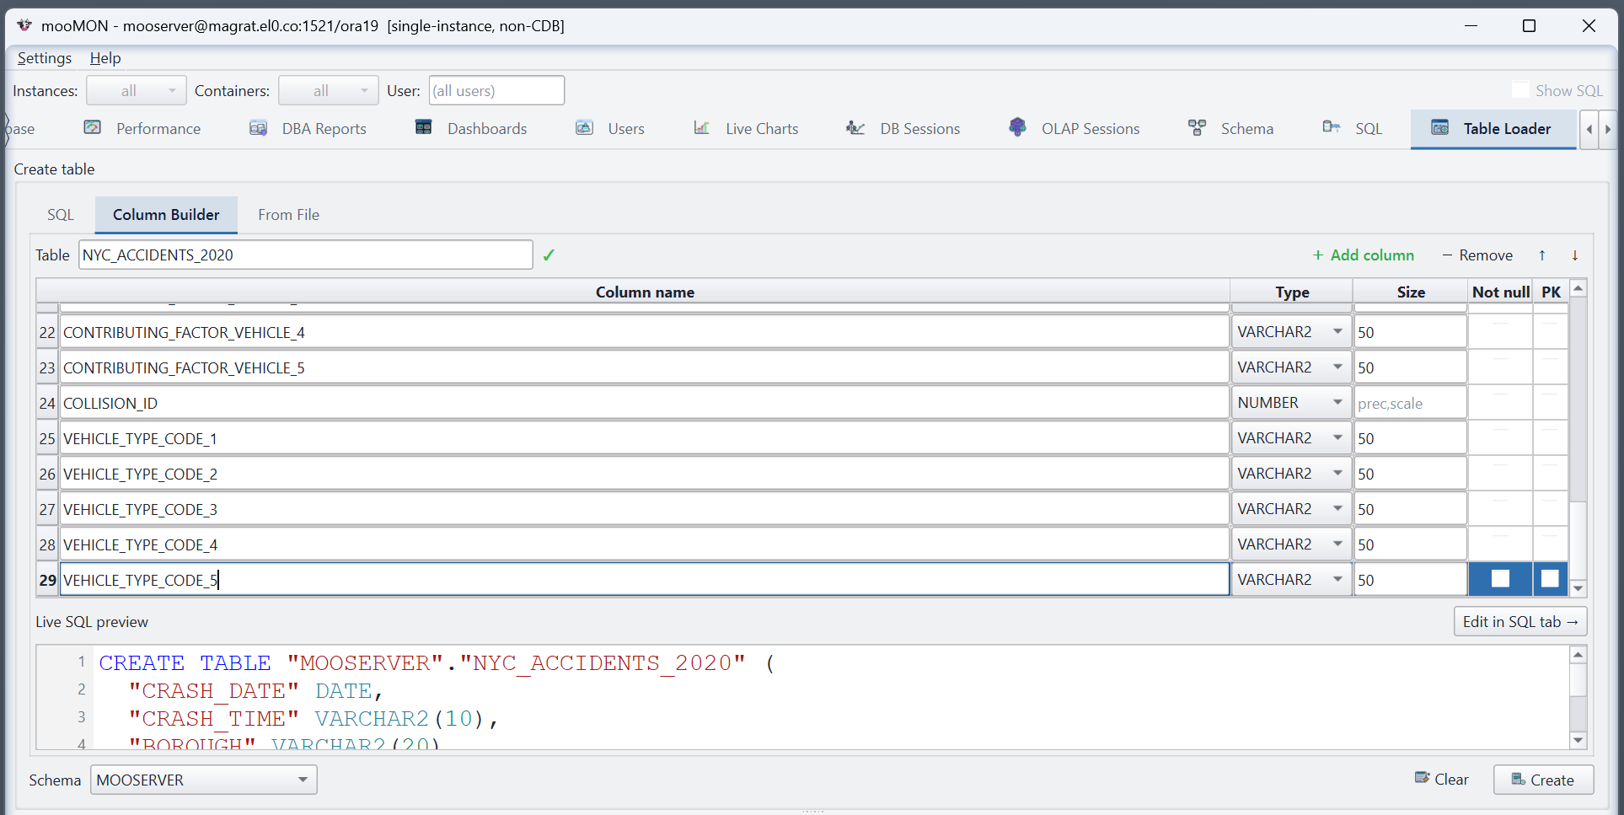
Task: Open the DBA Reports tab
Action: (x=308, y=128)
